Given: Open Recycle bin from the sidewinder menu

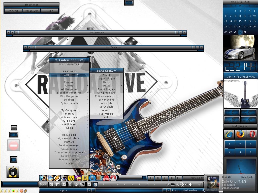Looking at the screenshot, I should pos(69,135).
